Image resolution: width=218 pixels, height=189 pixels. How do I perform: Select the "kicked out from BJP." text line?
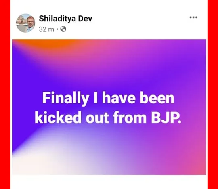[x=108, y=118]
